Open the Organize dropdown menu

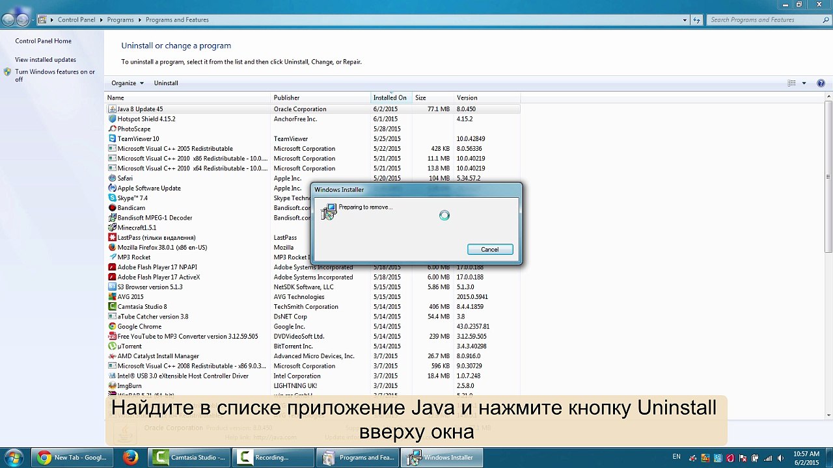pyautogui.click(x=128, y=83)
